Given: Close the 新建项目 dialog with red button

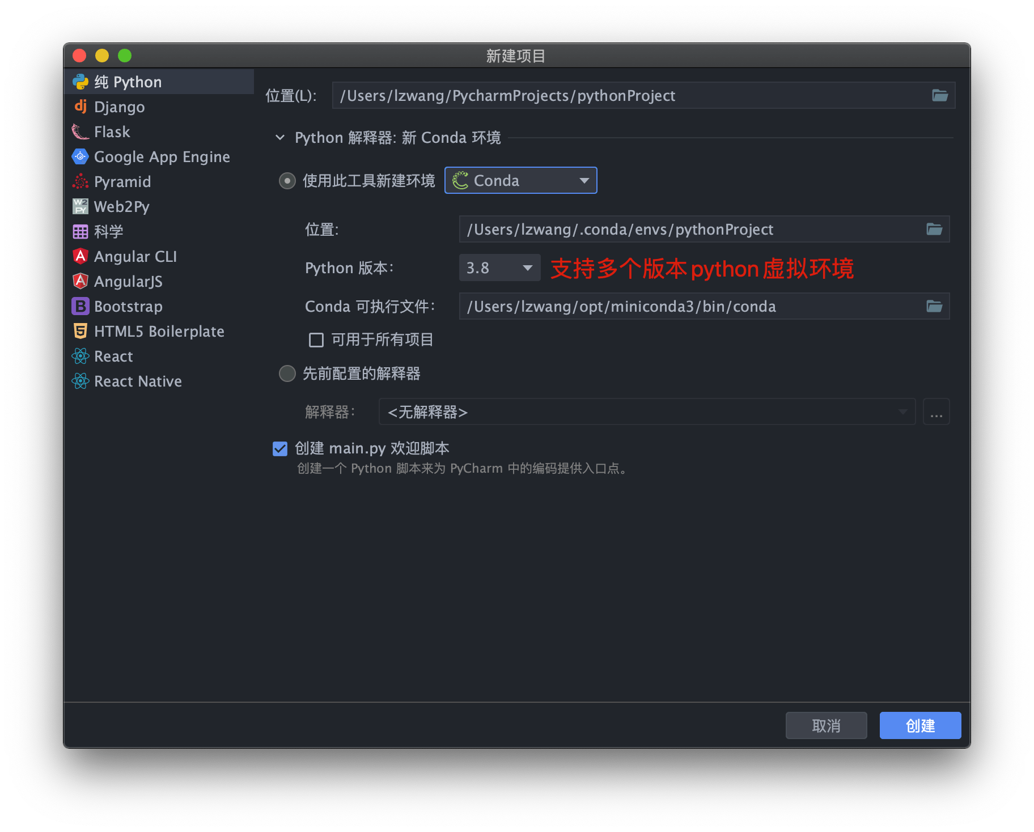Looking at the screenshot, I should coord(79,56).
